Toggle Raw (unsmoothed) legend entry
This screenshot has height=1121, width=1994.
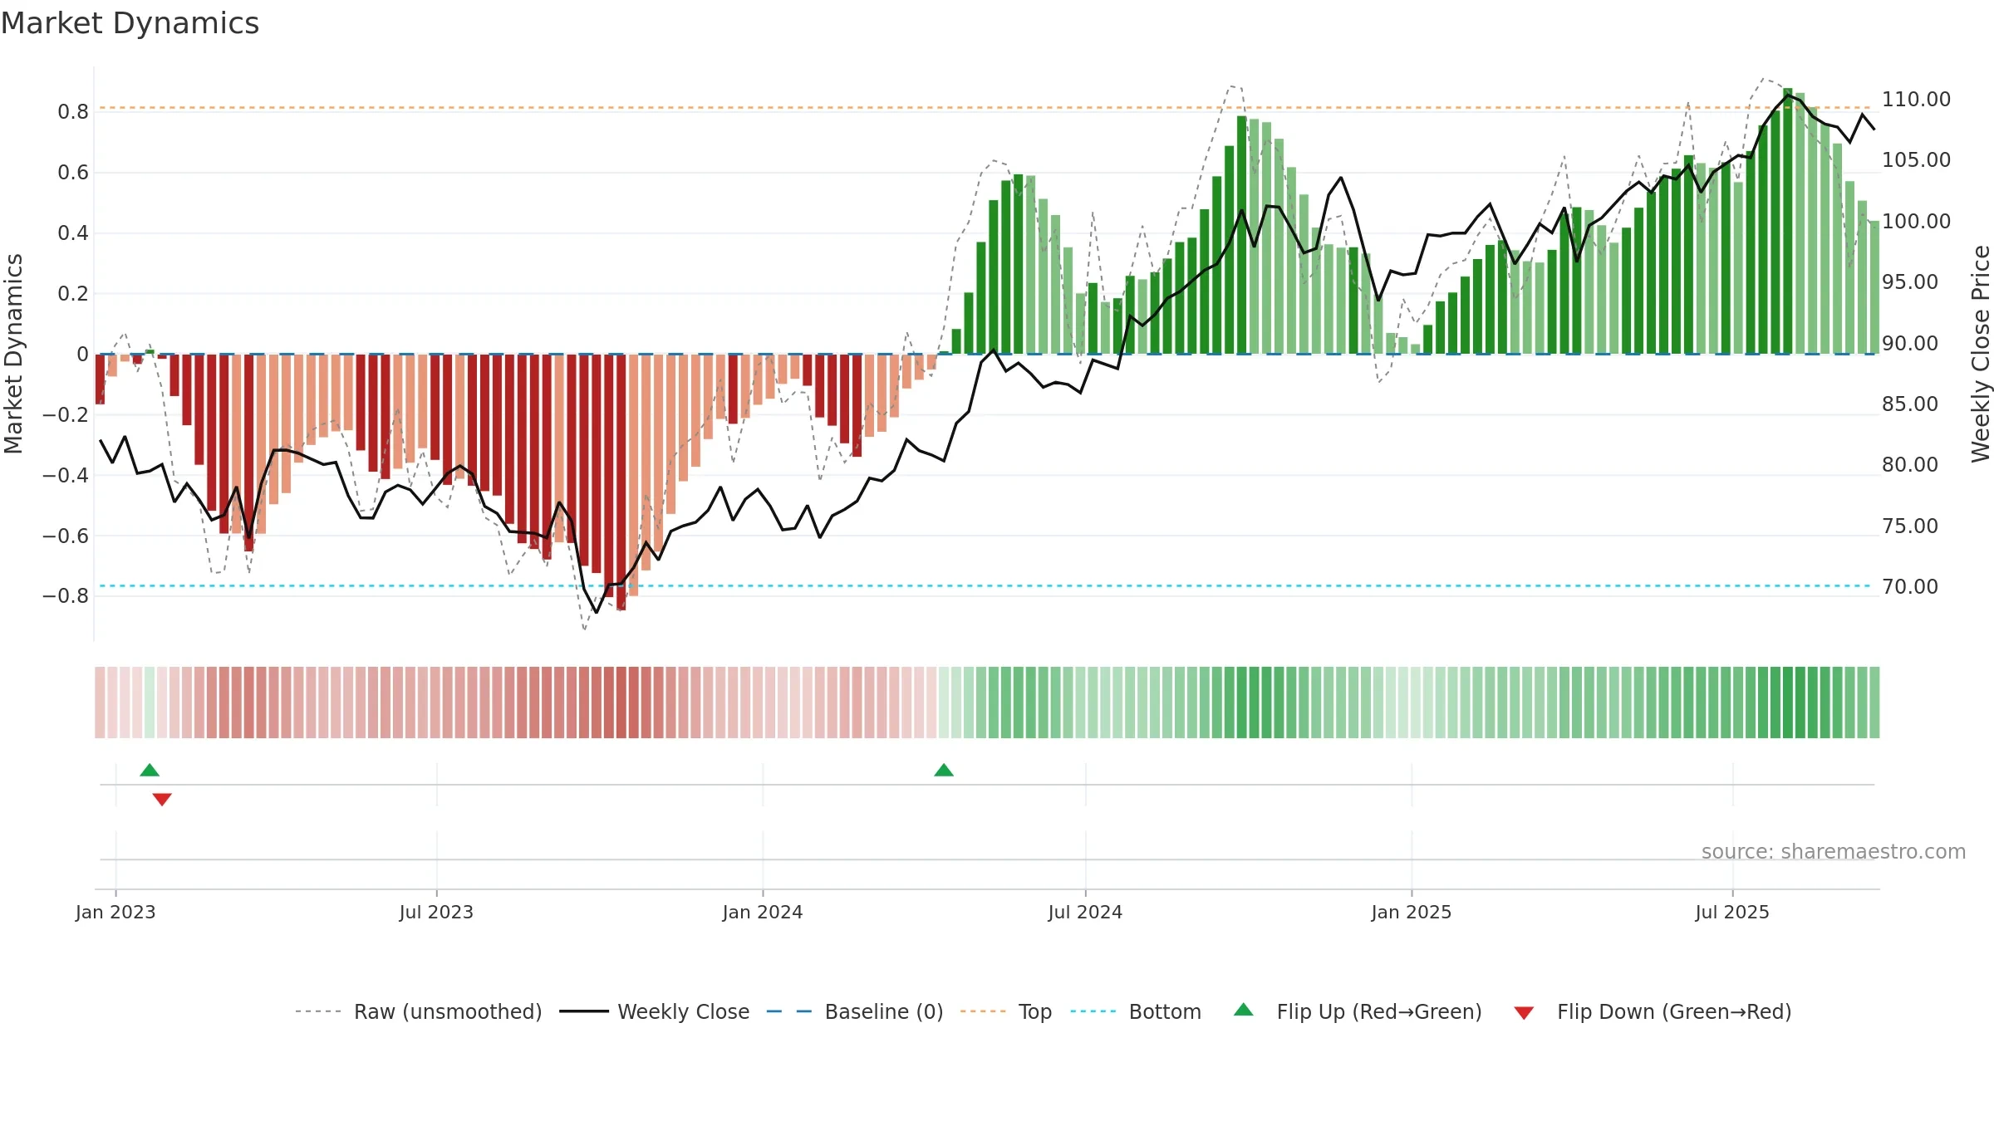419,1011
